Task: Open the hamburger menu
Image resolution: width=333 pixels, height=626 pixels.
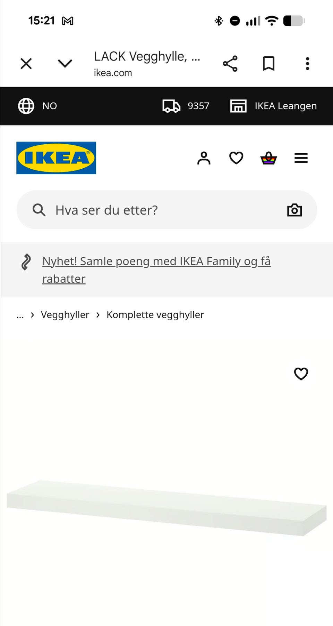Action: coord(301,158)
